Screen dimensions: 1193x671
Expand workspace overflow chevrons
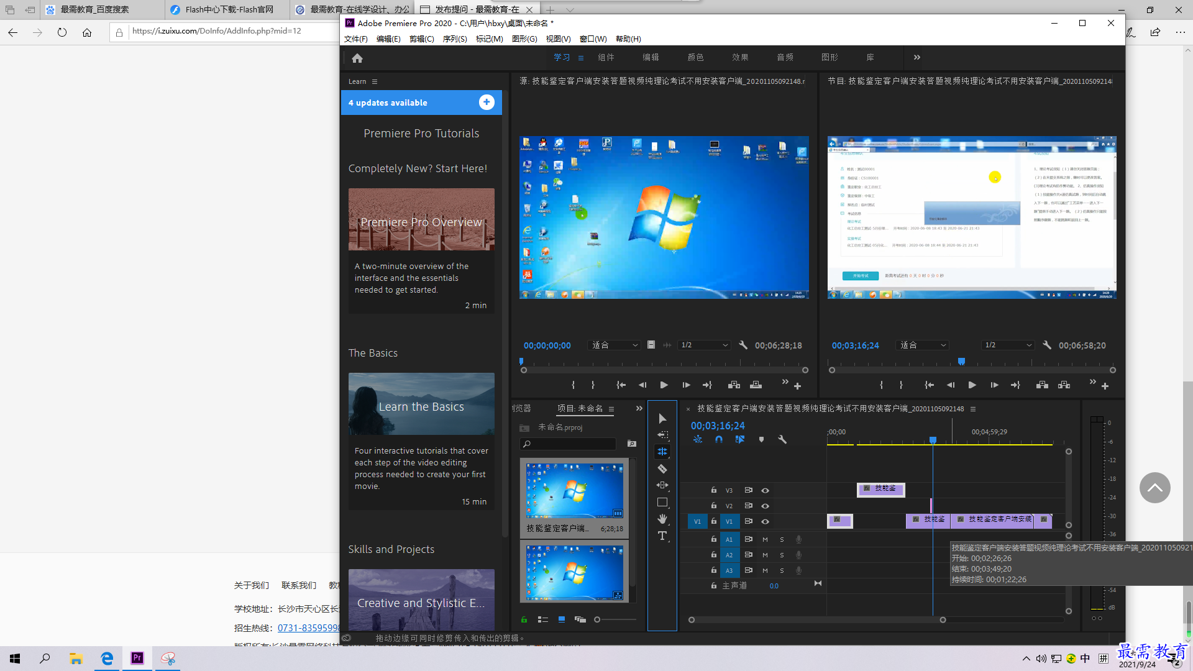point(916,57)
